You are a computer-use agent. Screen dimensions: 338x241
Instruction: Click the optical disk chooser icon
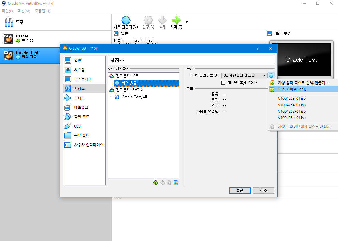271,75
